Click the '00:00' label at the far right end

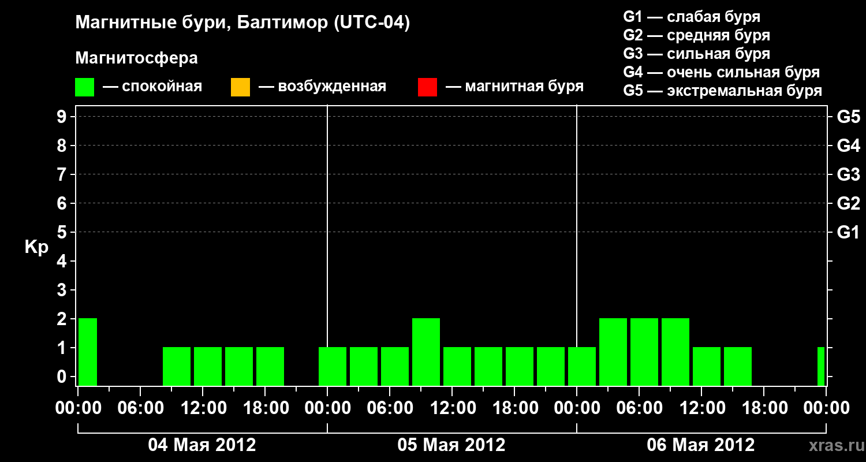[826, 408]
